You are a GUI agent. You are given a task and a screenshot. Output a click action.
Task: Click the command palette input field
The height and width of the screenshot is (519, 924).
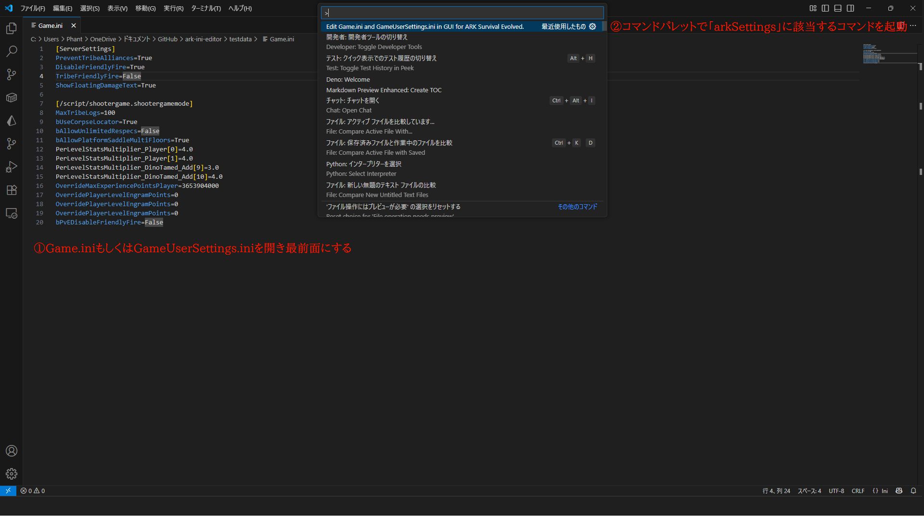click(x=462, y=13)
